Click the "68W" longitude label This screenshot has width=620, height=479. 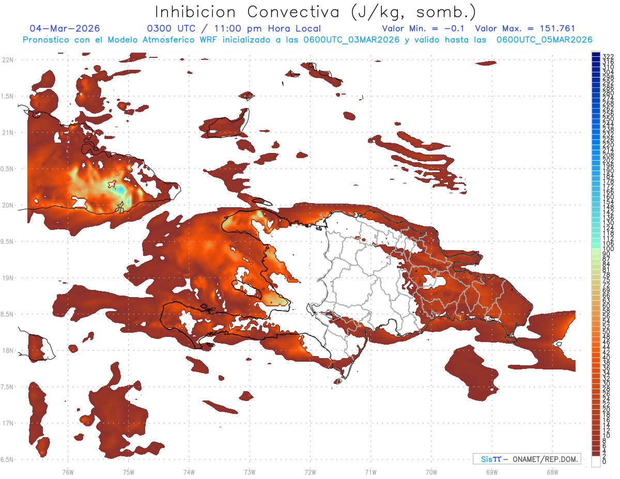click(552, 472)
